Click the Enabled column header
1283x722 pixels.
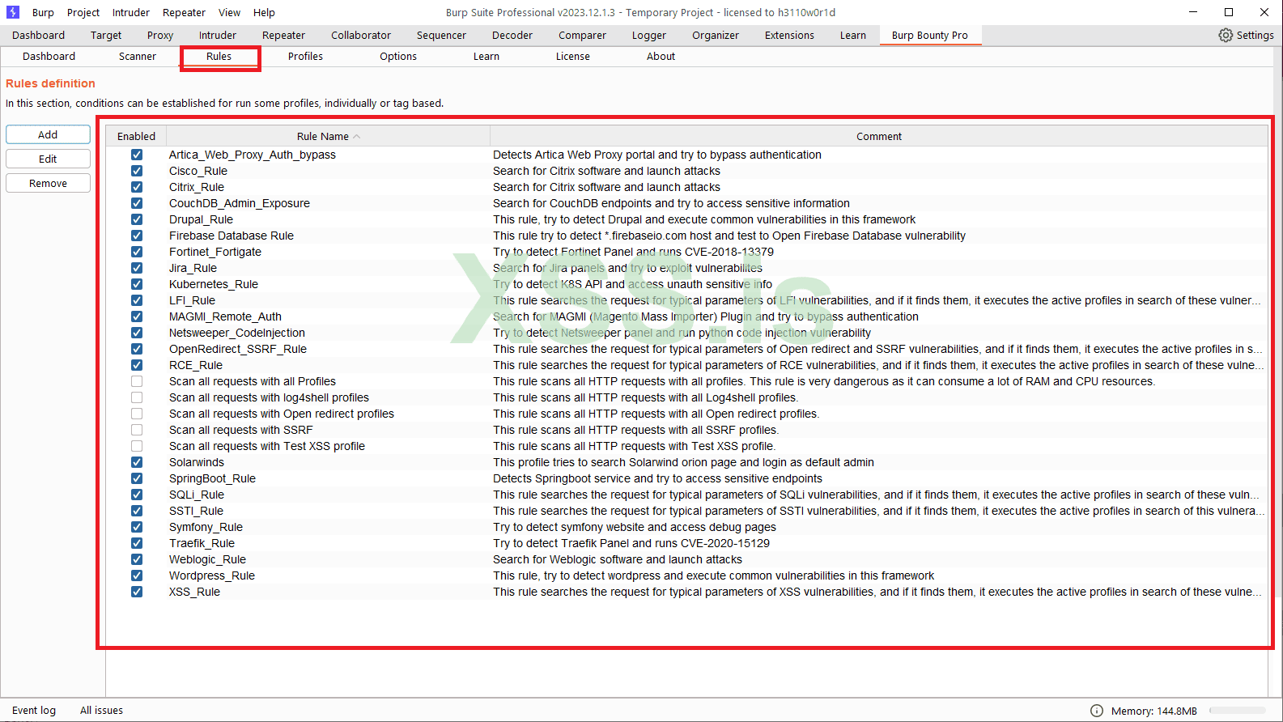point(136,136)
